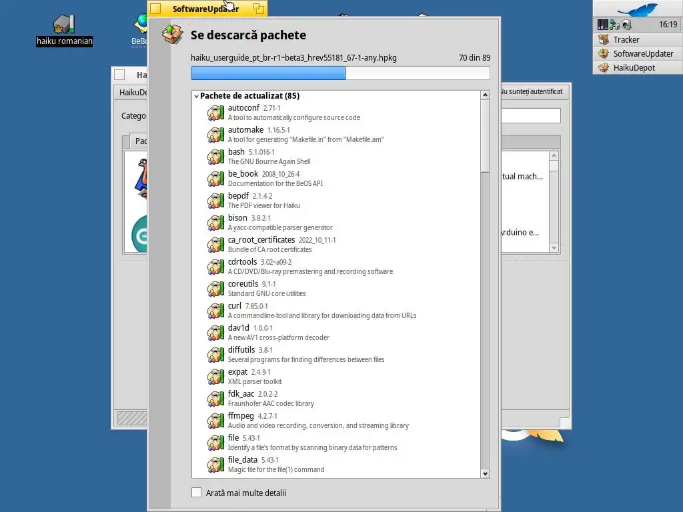Click the file package icon
Image resolution: width=683 pixels, height=512 pixels.
coord(215,443)
